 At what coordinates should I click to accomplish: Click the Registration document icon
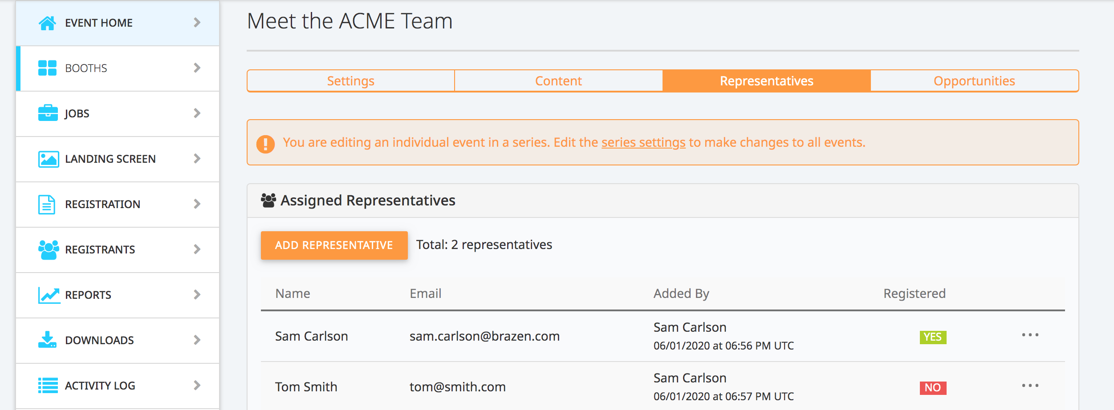pos(47,204)
